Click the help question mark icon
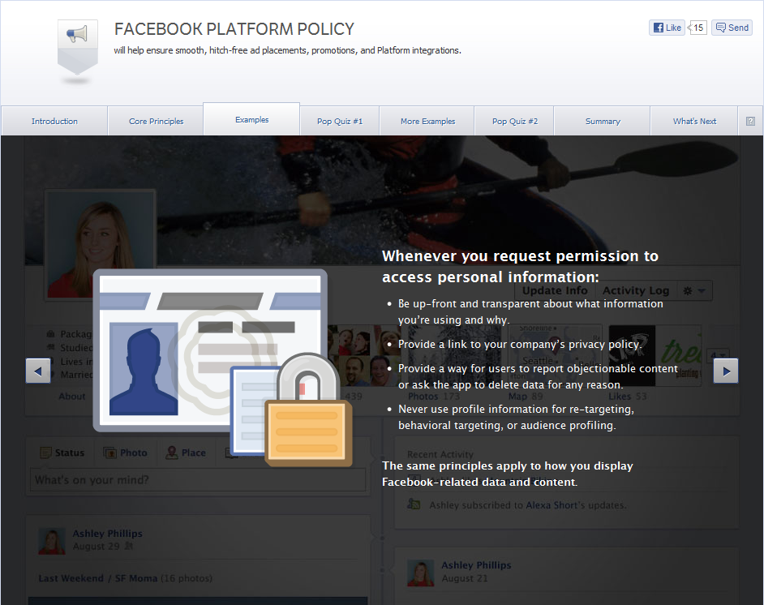This screenshot has width=764, height=605. click(750, 122)
